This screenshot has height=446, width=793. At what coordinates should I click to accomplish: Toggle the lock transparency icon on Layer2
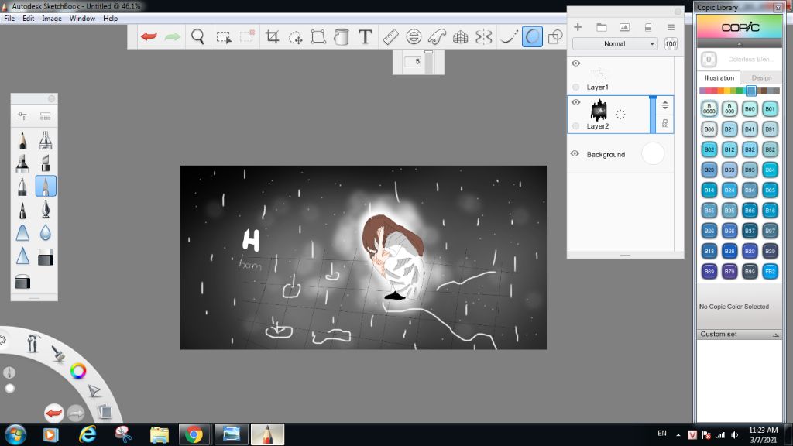coord(665,123)
